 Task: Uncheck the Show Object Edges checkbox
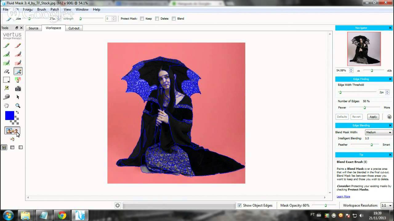point(239,205)
